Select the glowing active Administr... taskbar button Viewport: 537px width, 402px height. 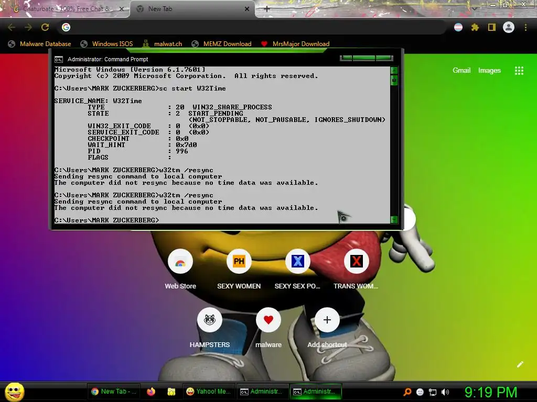tap(316, 392)
